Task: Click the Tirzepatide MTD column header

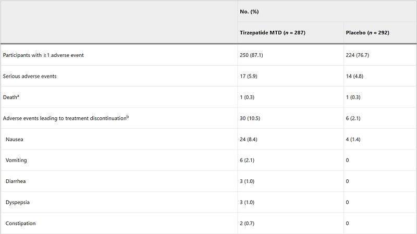Action: point(272,33)
